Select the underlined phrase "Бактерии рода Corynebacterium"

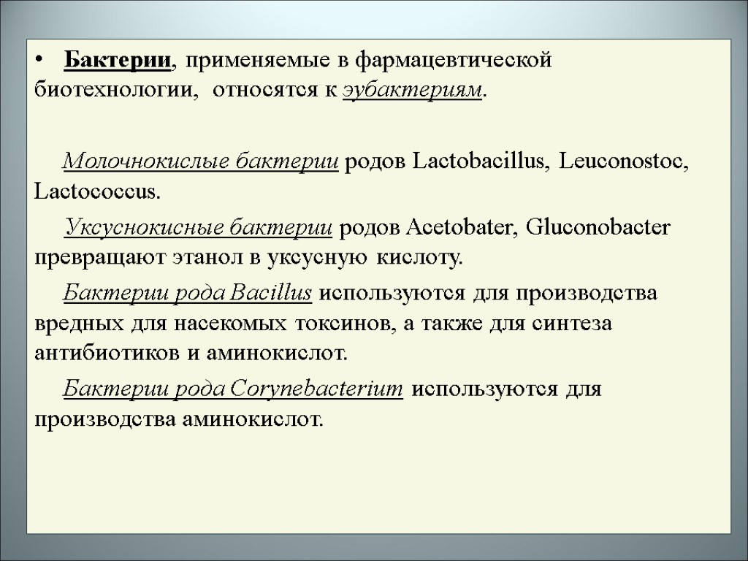(x=233, y=389)
